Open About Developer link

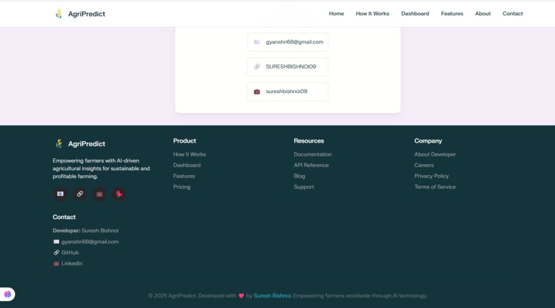click(x=435, y=154)
